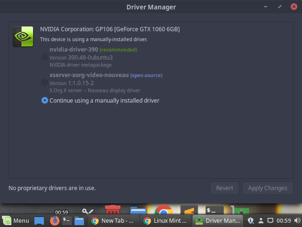Launch Firefox from the panel
302x227 pixels.
click(55, 221)
